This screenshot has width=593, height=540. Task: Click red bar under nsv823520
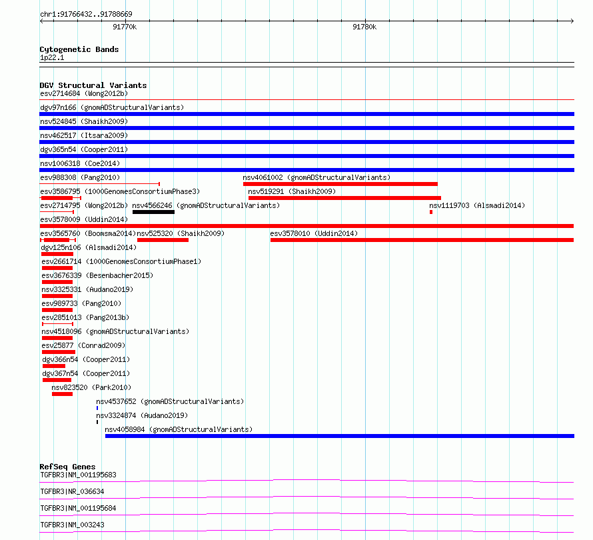[62, 394]
